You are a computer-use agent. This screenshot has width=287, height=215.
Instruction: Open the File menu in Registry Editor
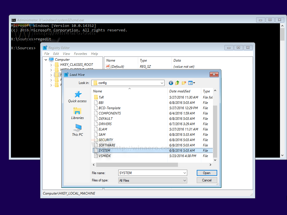[47, 53]
